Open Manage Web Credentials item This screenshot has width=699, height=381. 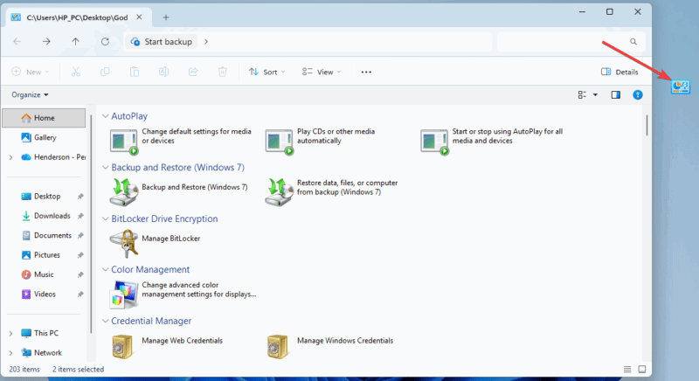tap(166, 346)
